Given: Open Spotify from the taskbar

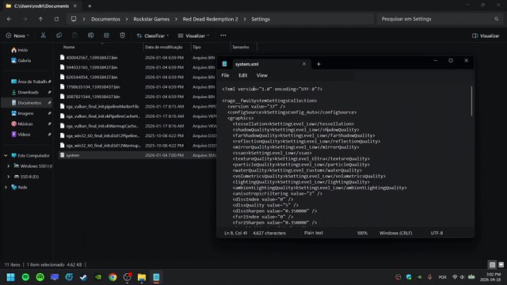Looking at the screenshot, I should [x=25, y=277].
